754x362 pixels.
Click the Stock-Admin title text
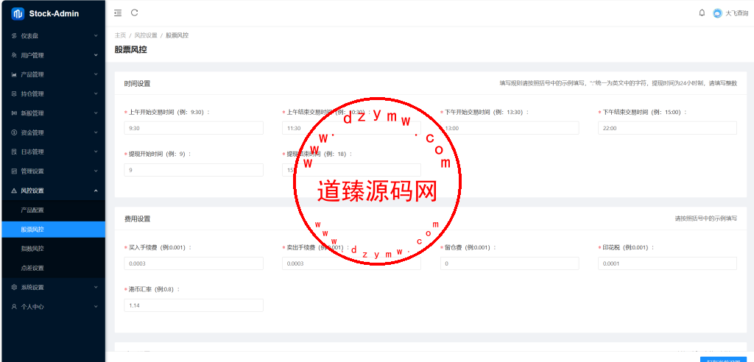(54, 14)
